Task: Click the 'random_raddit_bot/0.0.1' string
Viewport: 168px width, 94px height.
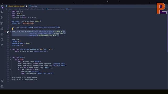Action: coord(48,35)
